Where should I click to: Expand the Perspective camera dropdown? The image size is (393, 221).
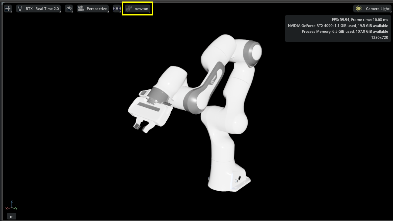coord(97,9)
